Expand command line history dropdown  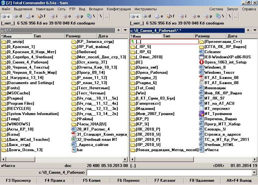coord(254,172)
